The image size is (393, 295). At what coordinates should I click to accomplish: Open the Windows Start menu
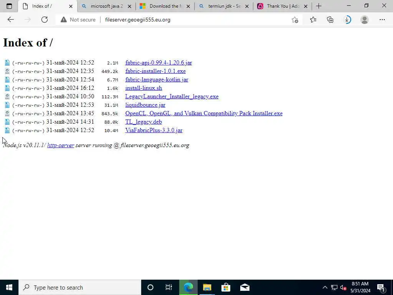point(9,287)
